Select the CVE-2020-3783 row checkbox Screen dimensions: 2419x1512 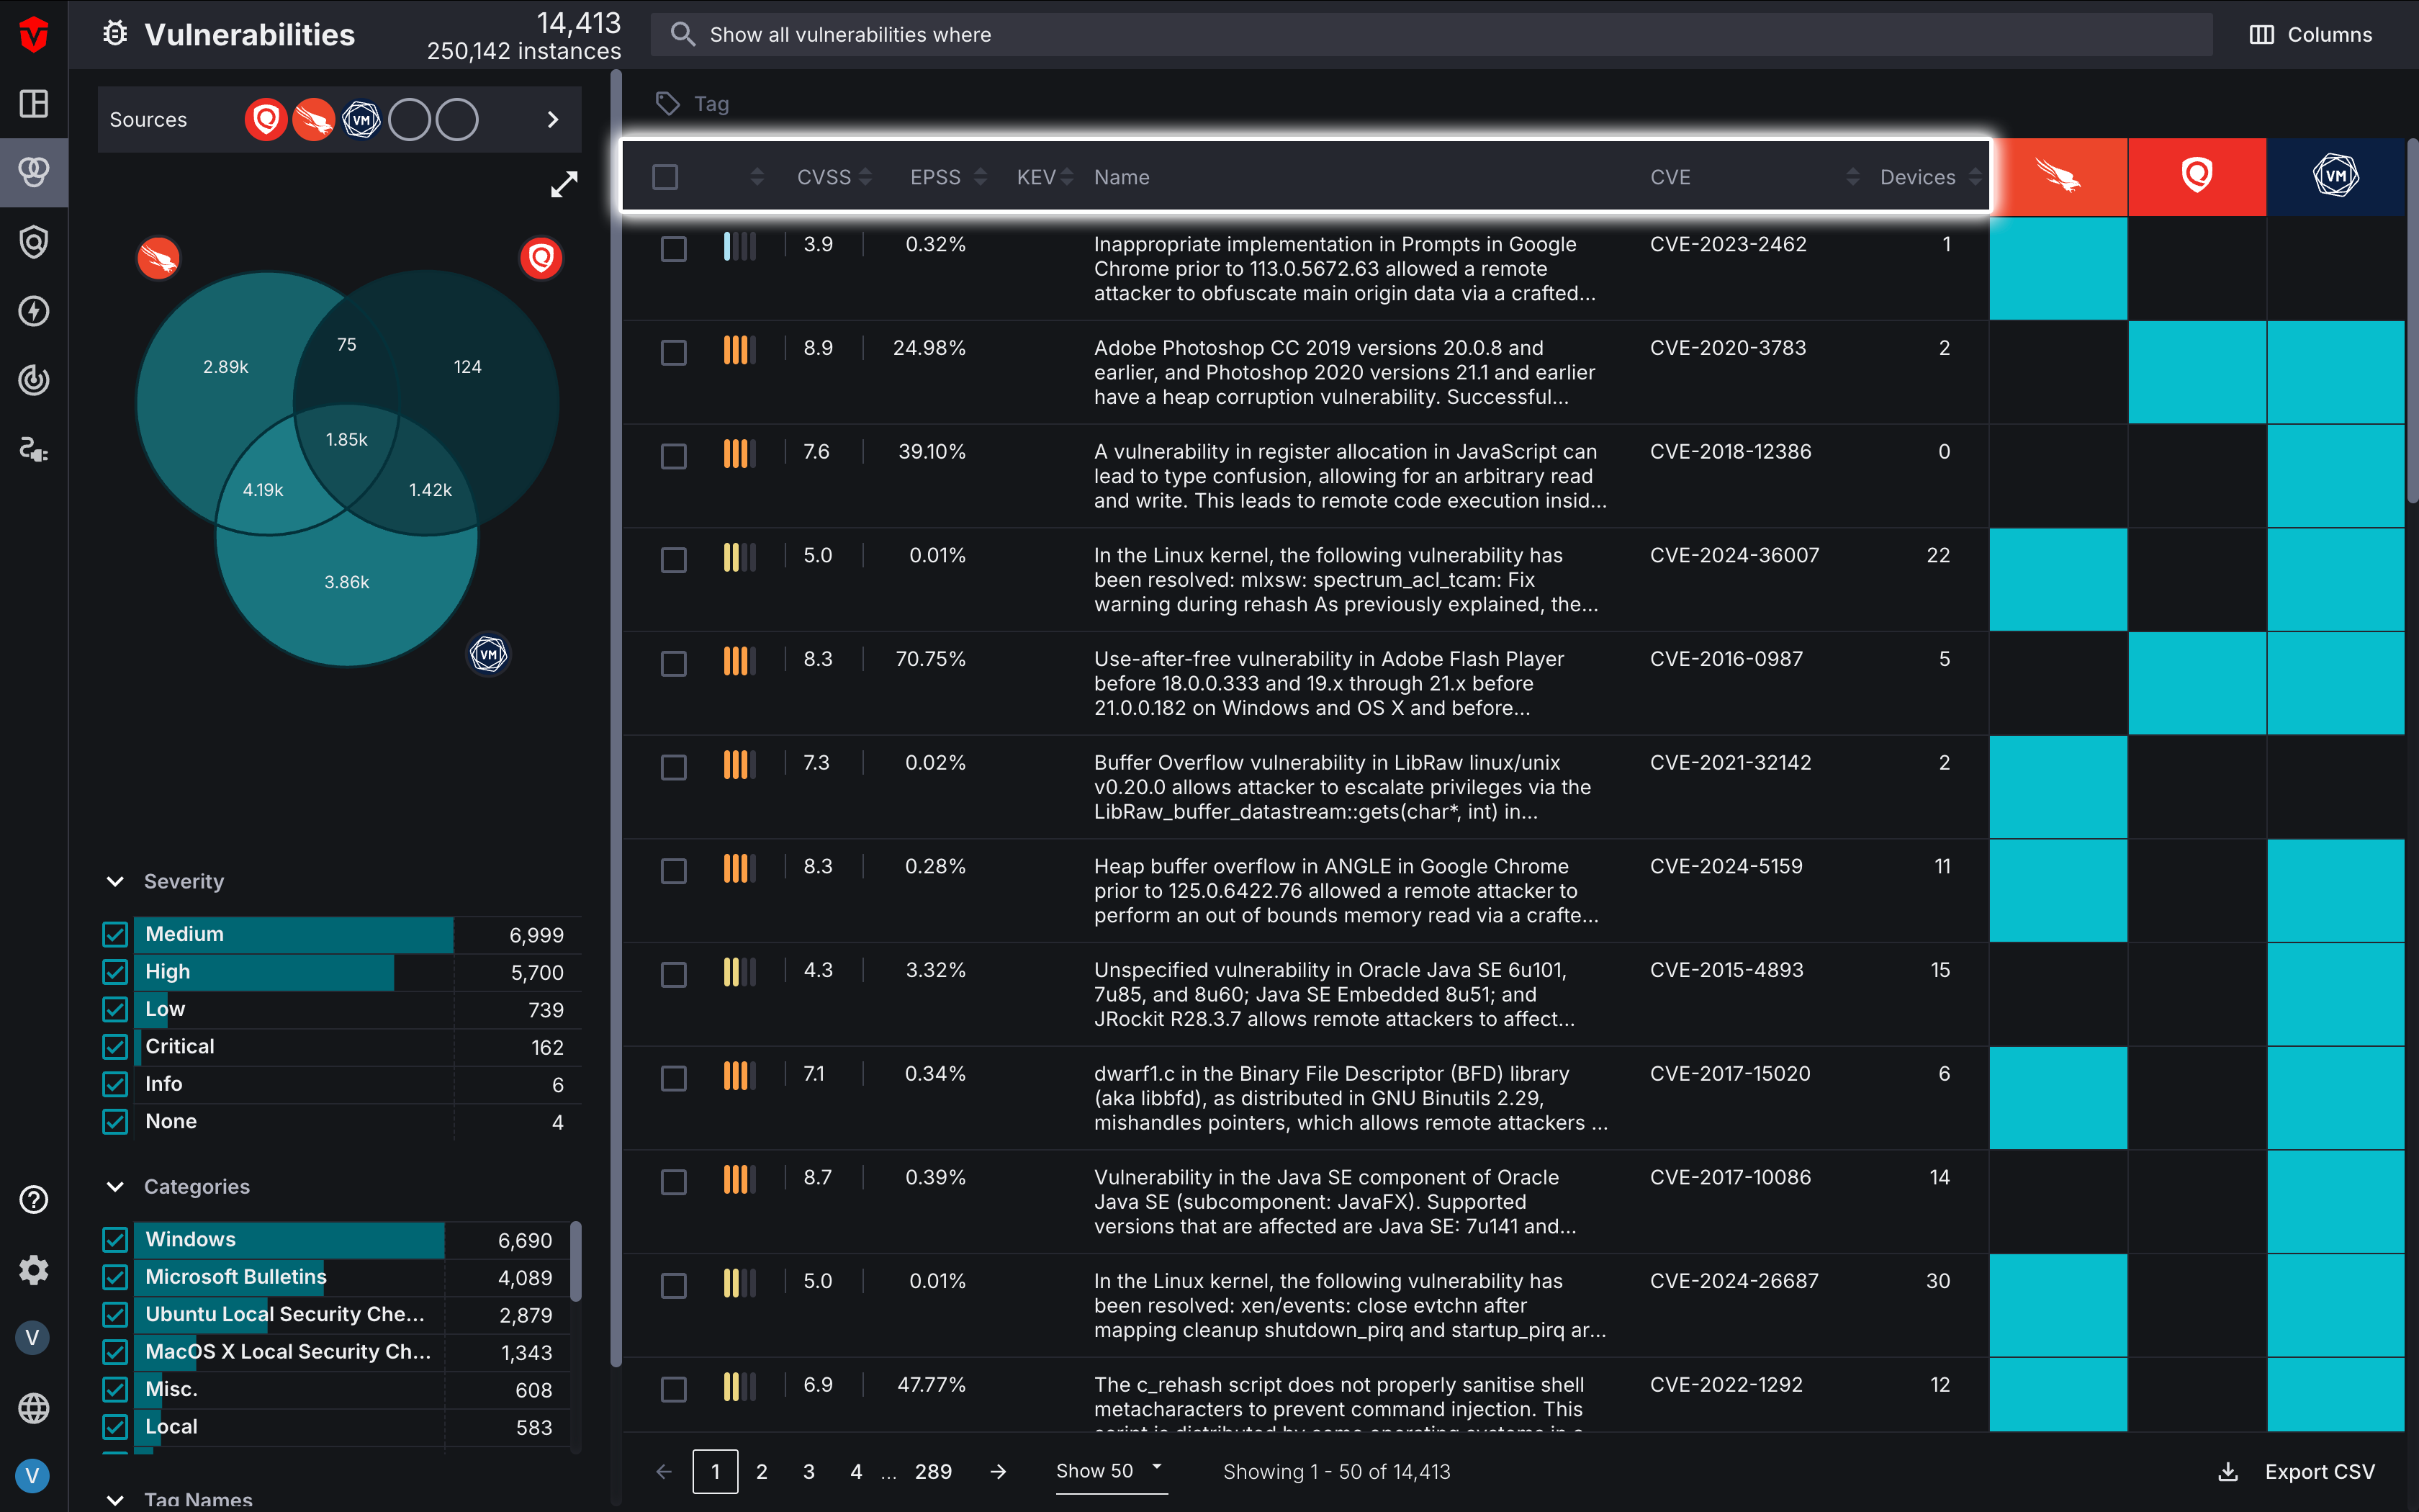[674, 352]
